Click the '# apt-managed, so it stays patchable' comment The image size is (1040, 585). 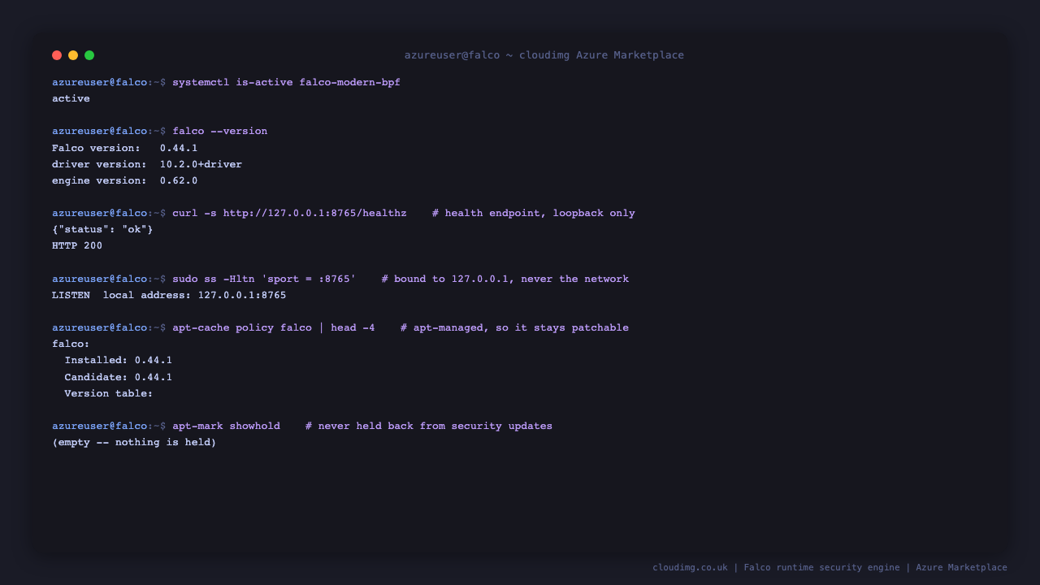tap(514, 328)
